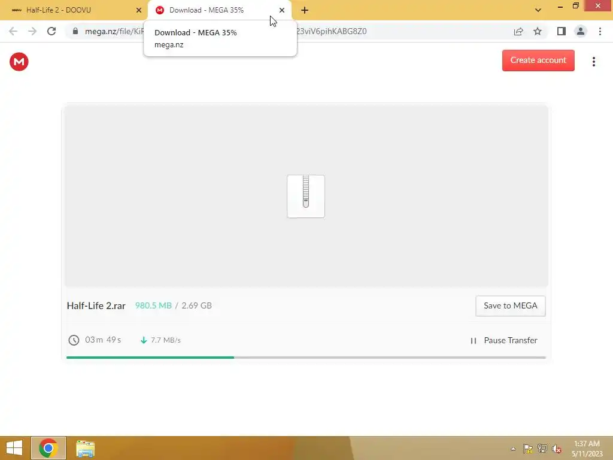Click the MEGA logo icon
Screen dimensions: 613x460
point(19,62)
